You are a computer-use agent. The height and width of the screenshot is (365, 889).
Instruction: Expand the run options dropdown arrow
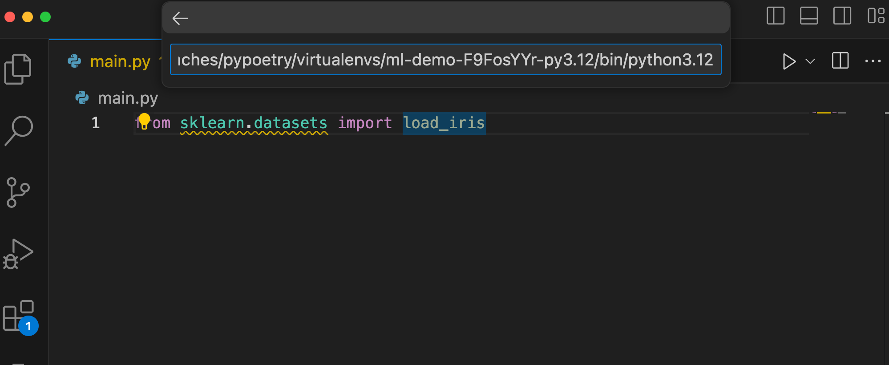[x=810, y=61]
